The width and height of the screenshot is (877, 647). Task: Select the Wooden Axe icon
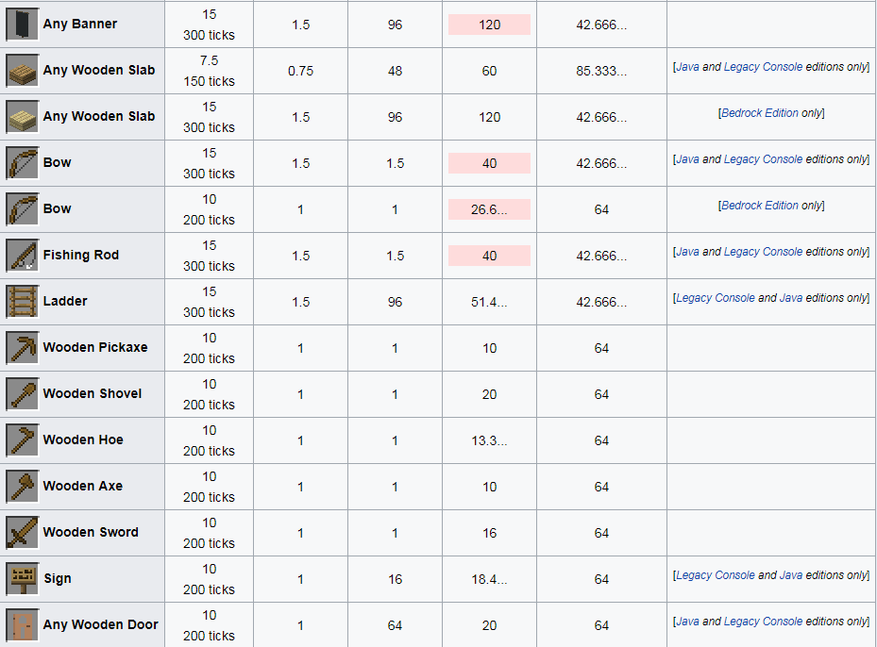point(22,486)
